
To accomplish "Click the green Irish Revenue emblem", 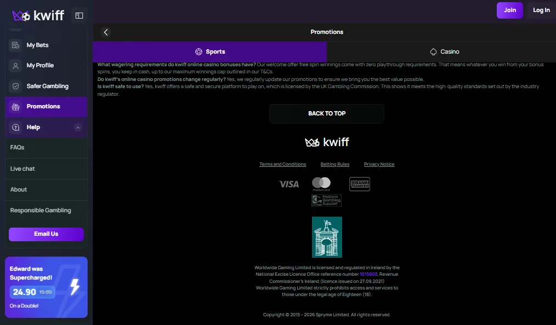I will pyautogui.click(x=327, y=237).
